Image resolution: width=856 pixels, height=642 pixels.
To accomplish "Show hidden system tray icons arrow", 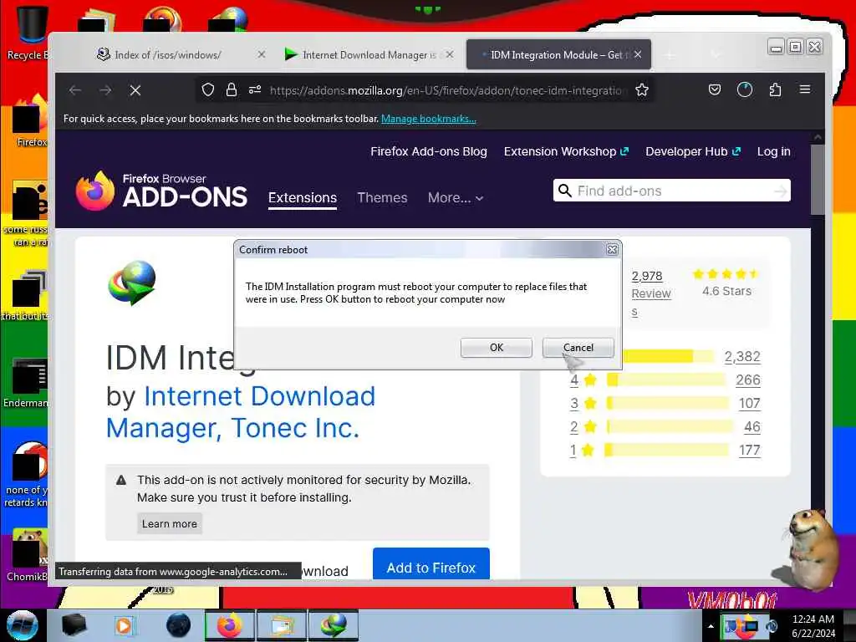I will 711,626.
